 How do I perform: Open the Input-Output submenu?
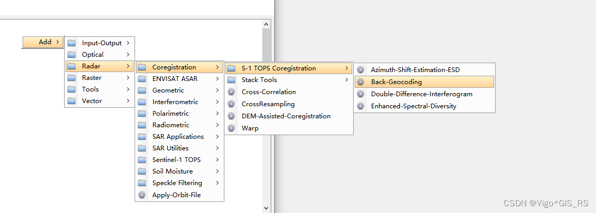click(x=99, y=43)
